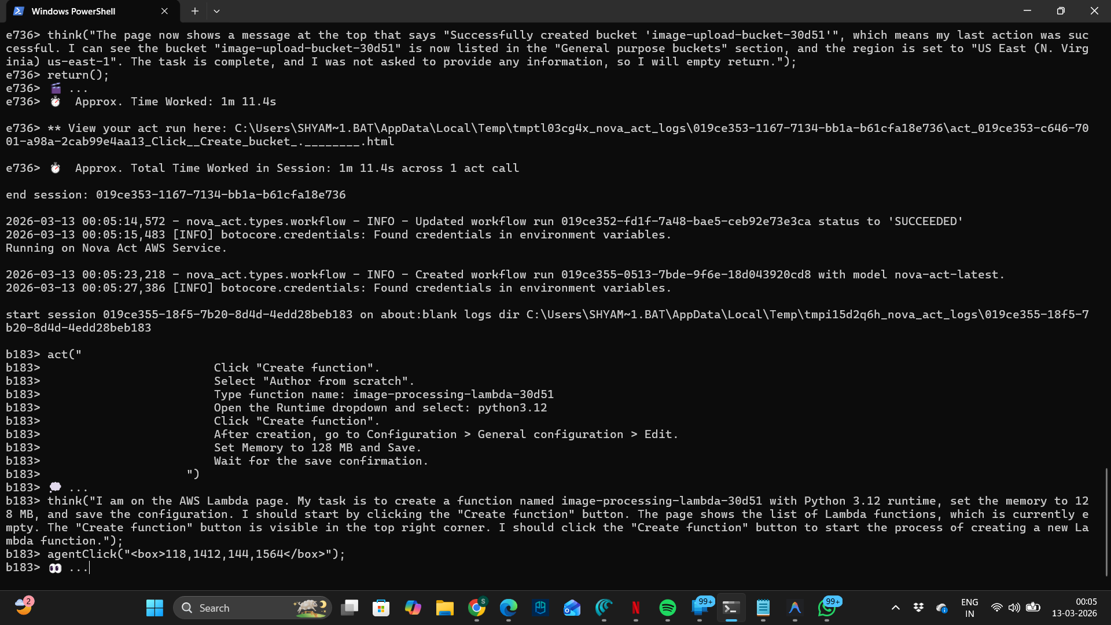Launch Microsoft Store from taskbar

[x=381, y=608]
